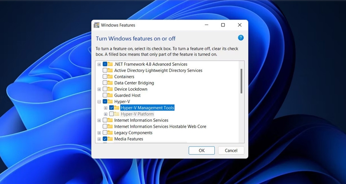
Task: Check the Data Center Bridging checkbox
Action: [105, 83]
